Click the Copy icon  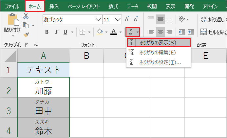(x=26, y=25)
